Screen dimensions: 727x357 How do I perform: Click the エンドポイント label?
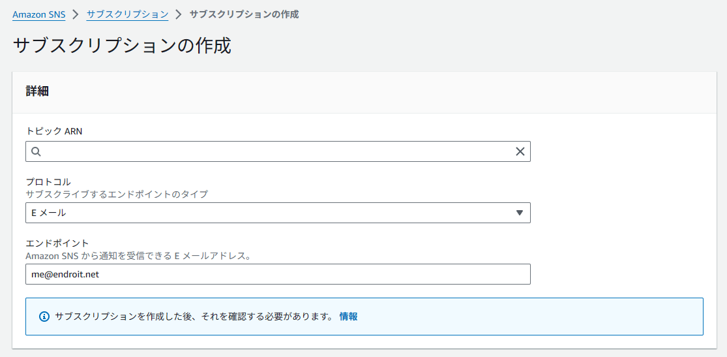[x=57, y=243]
